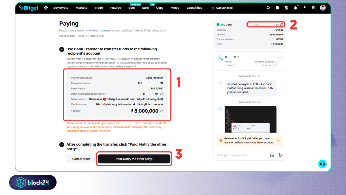The height and width of the screenshot is (195, 346).
Task: Click the Creation time 2025-04-28 00:11:22 text
Action: coord(81,36)
